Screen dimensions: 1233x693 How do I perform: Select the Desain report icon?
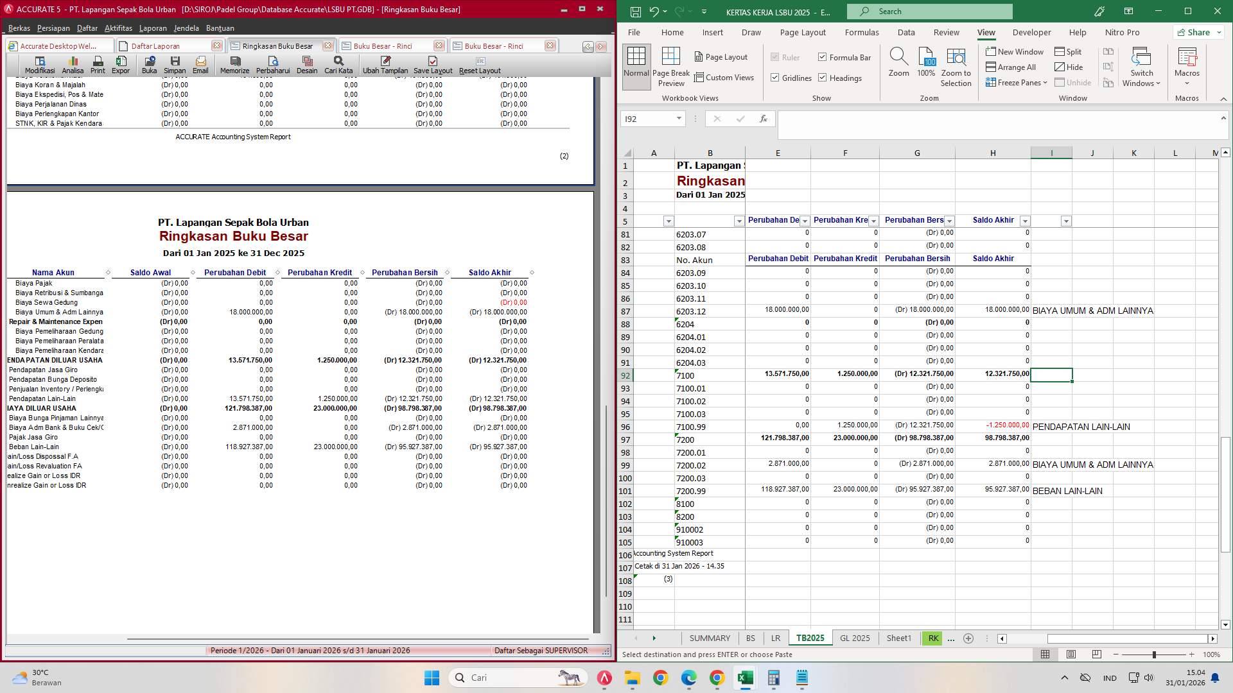307,64
